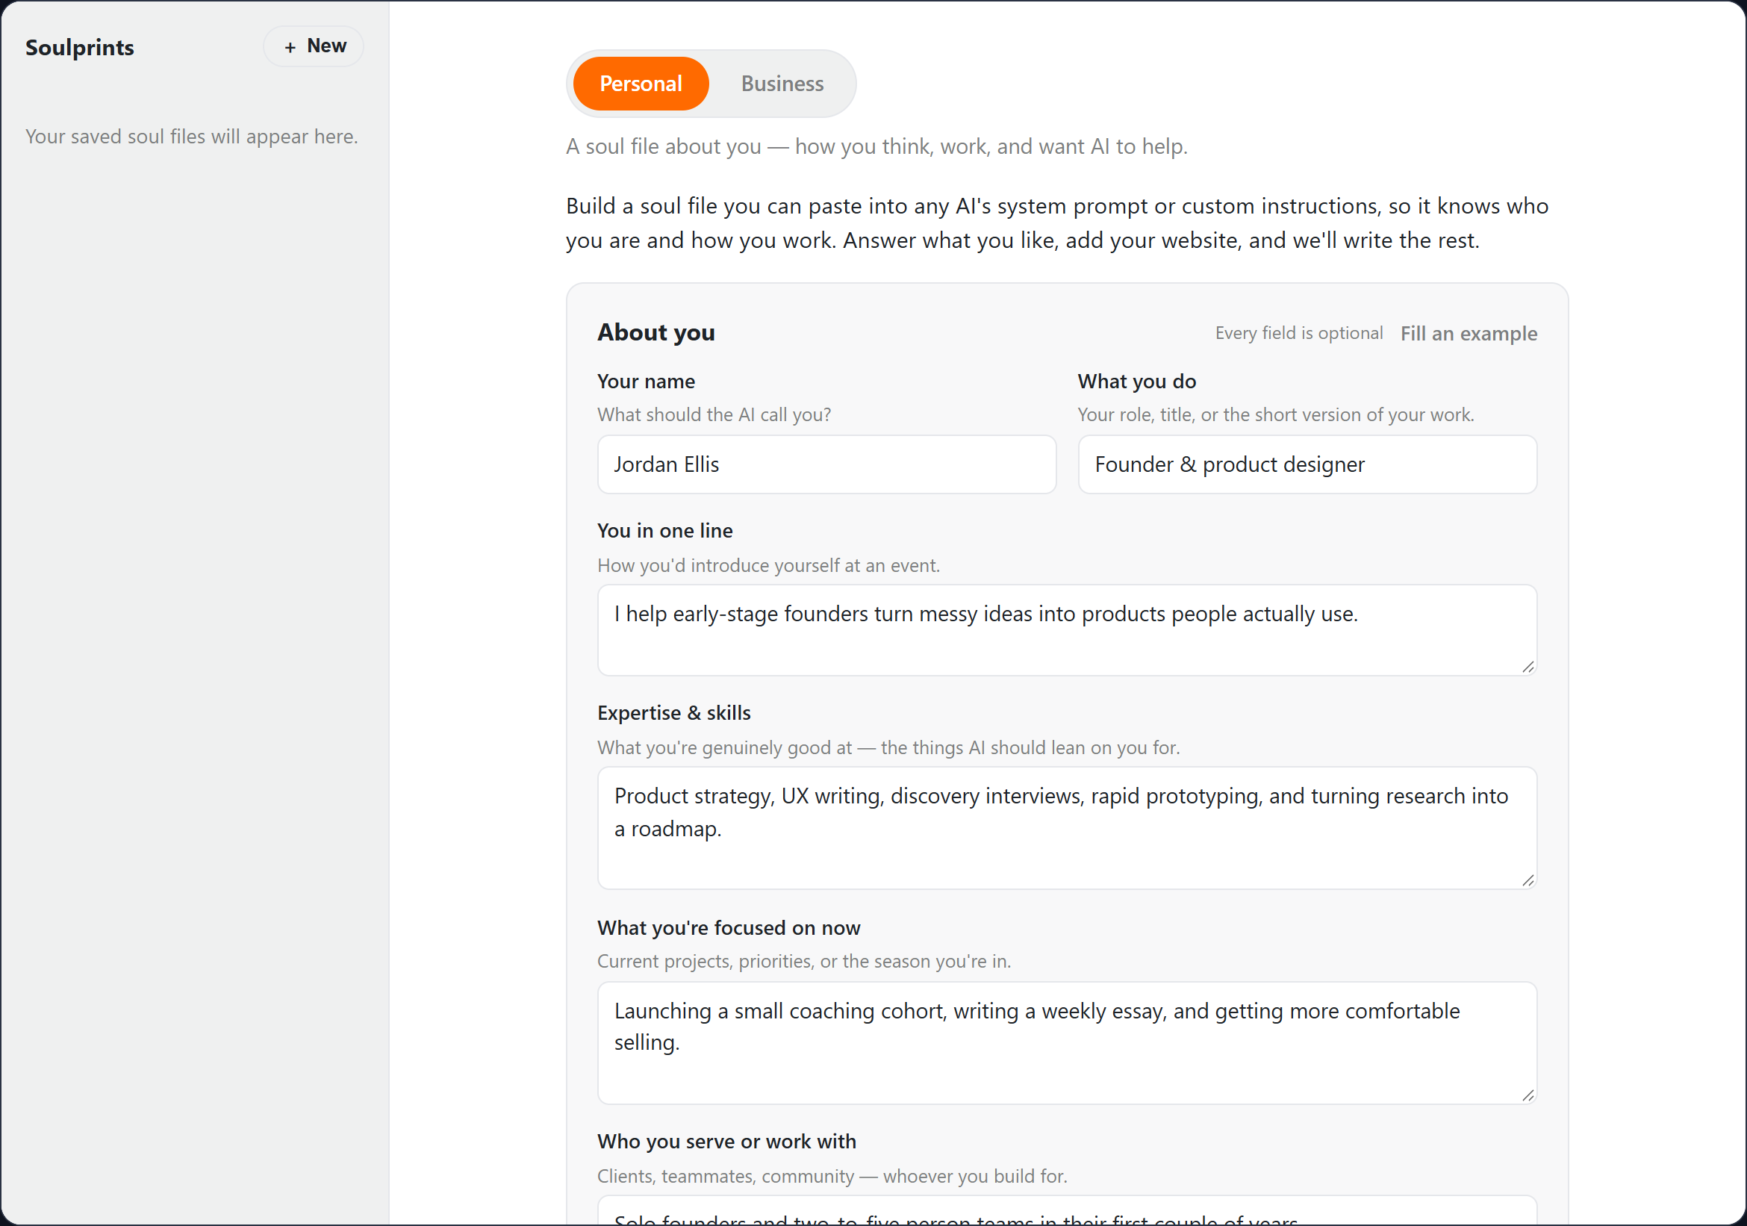The height and width of the screenshot is (1226, 1747).
Task: Click the New soul file button
Action: pos(314,46)
